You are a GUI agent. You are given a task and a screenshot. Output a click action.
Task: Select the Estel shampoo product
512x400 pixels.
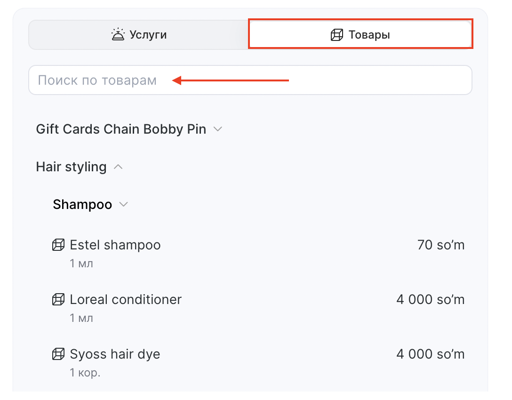[x=115, y=245]
